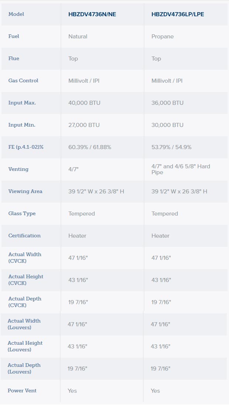Click the Glass Type row label
Image resolution: width=229 pixels, height=406 pixels.
click(22, 214)
